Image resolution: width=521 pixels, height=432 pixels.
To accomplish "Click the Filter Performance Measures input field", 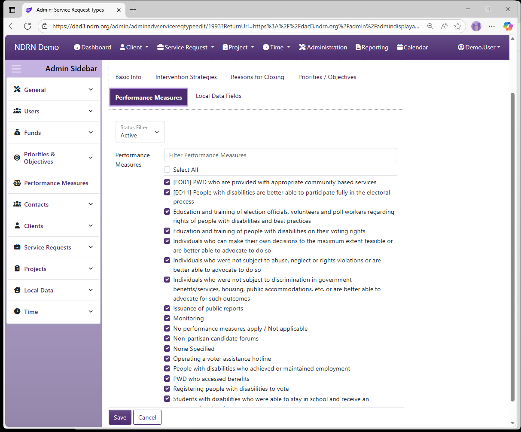I will 280,155.
